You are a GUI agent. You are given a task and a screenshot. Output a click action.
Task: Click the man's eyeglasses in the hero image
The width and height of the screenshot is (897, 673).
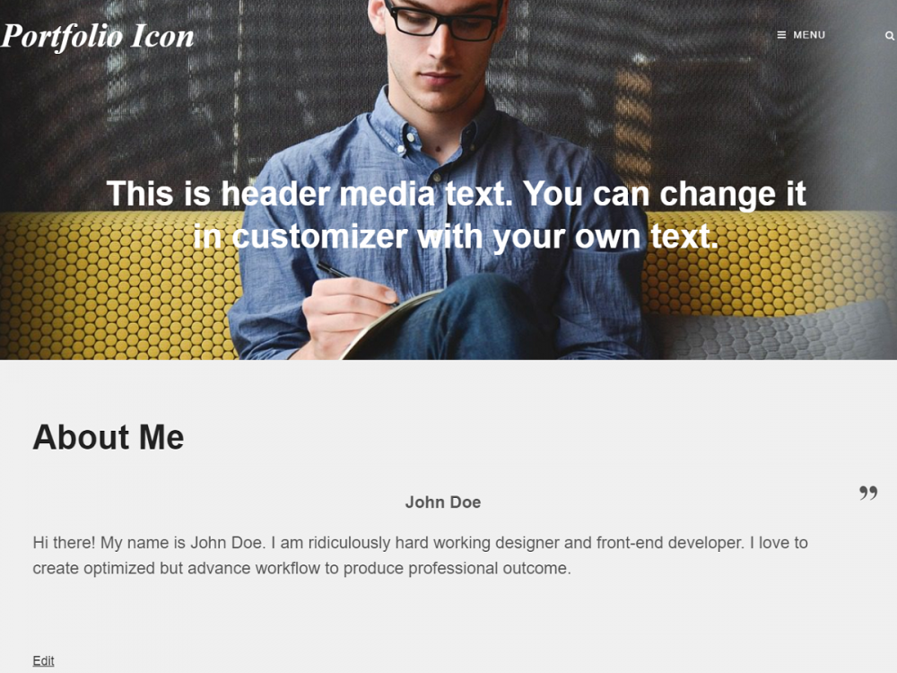point(442,22)
